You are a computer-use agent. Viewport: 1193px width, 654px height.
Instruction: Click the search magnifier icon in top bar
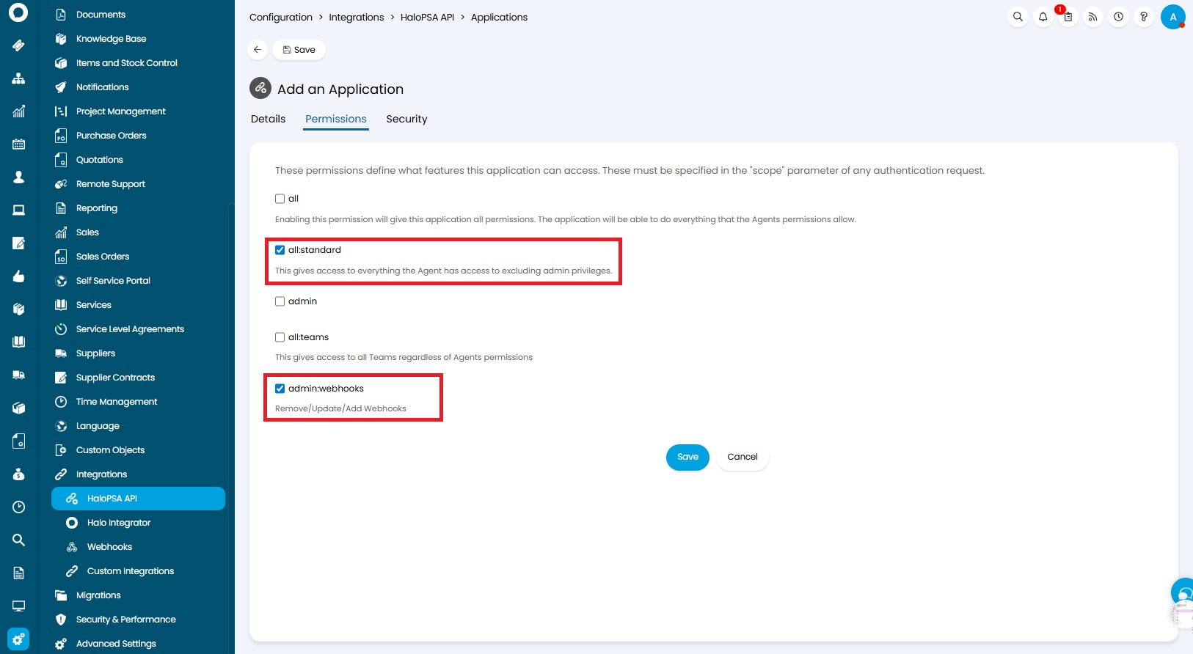tap(1018, 17)
